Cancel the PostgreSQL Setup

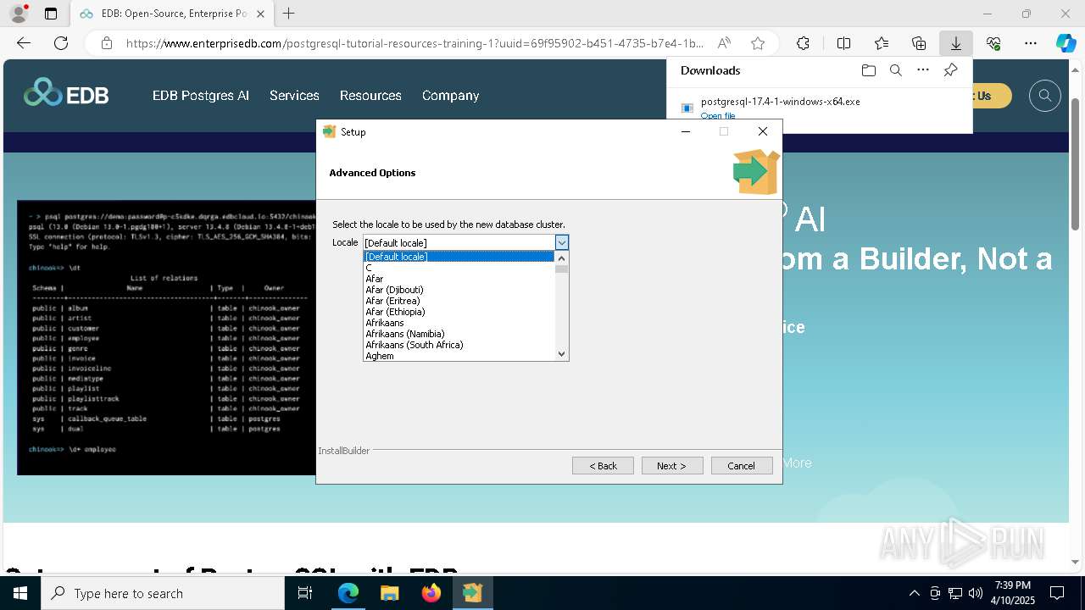point(741,465)
